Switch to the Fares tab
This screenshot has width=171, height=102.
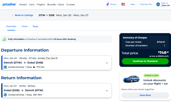pos(25,26)
